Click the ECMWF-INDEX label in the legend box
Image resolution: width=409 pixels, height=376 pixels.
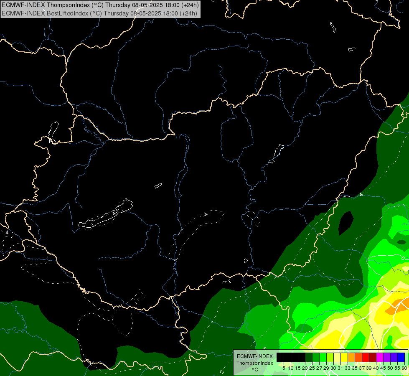tap(255, 356)
